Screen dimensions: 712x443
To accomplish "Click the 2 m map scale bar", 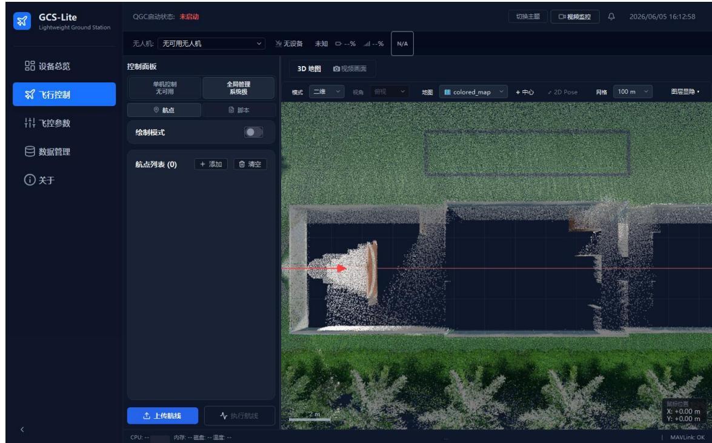I will [x=310, y=417].
